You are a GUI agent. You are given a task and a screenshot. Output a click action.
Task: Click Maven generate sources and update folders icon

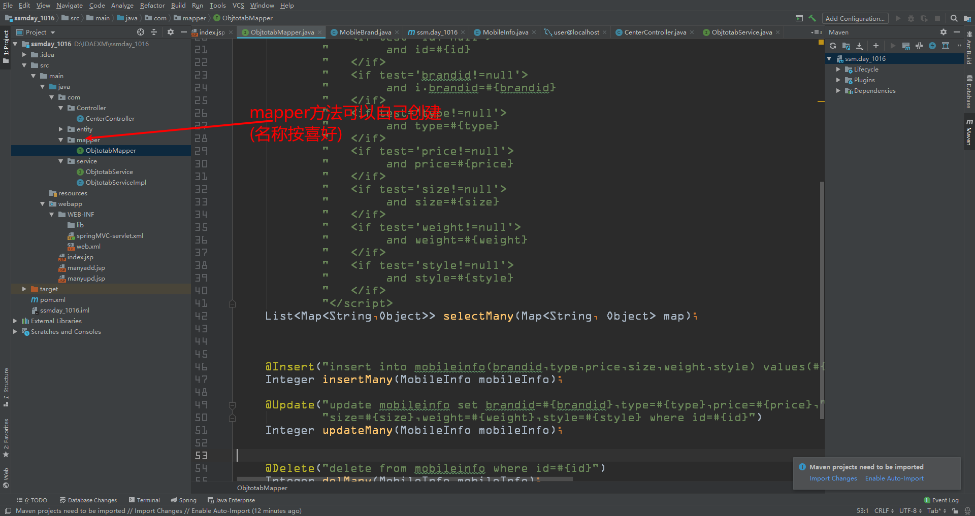tap(846, 46)
